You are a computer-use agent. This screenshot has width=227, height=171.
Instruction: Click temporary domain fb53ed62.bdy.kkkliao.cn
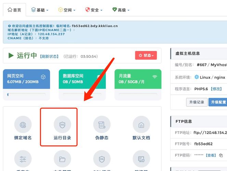click(x=95, y=26)
